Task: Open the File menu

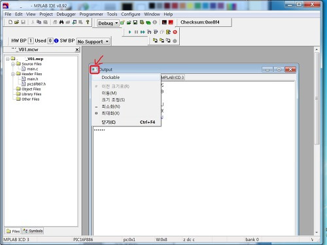Action: [x=8, y=14]
